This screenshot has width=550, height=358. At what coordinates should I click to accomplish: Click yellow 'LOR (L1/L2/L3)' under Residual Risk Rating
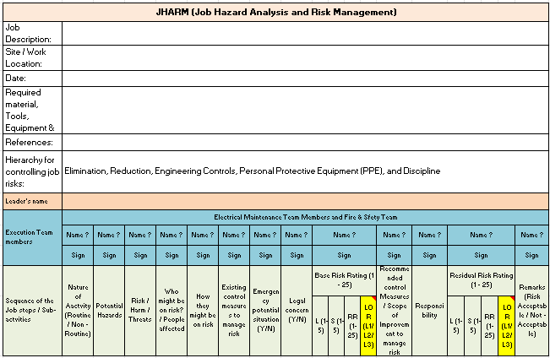[x=506, y=326]
